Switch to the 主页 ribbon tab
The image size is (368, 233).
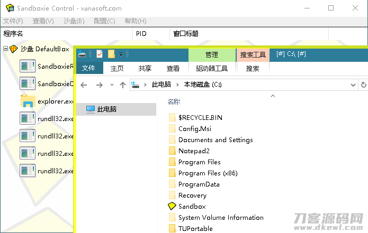tap(117, 68)
